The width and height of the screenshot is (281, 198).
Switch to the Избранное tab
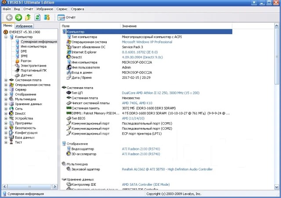coord(24,26)
